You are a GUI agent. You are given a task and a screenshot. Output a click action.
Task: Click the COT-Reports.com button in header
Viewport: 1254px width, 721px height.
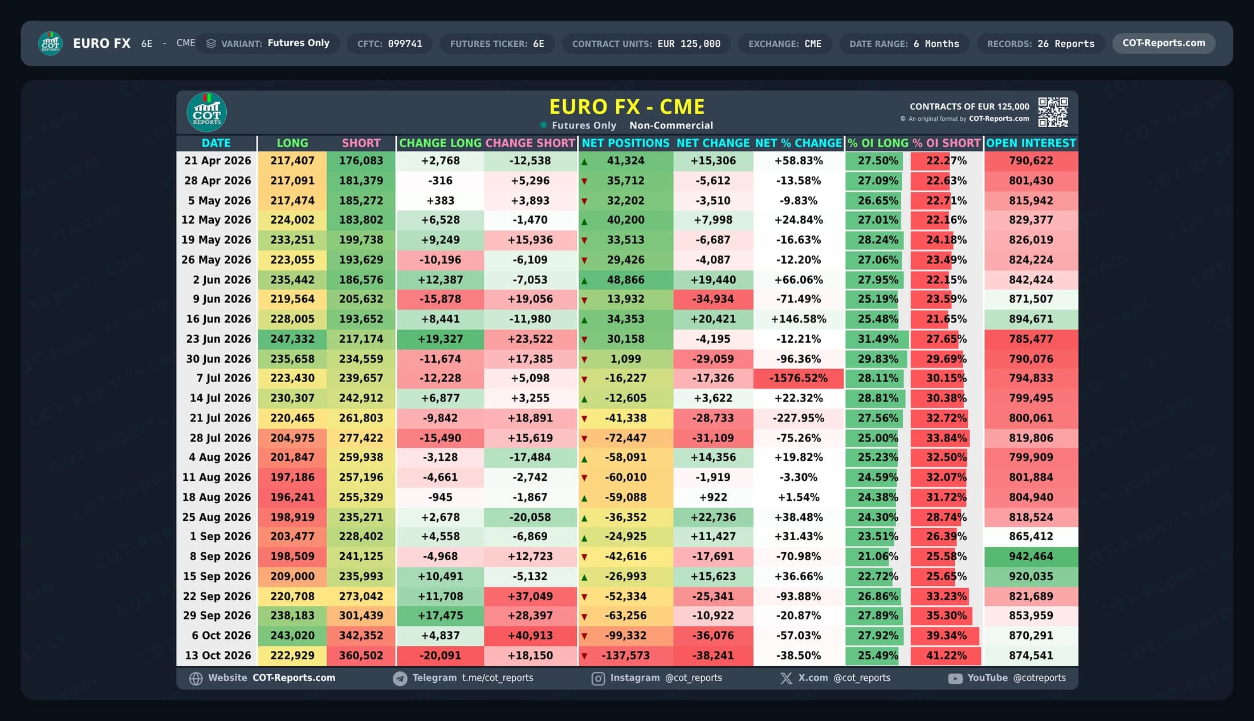pos(1163,43)
